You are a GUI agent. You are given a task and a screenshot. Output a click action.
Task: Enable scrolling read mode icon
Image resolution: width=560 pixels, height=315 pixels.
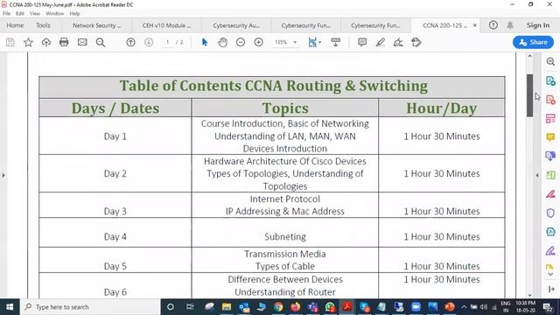335,42
